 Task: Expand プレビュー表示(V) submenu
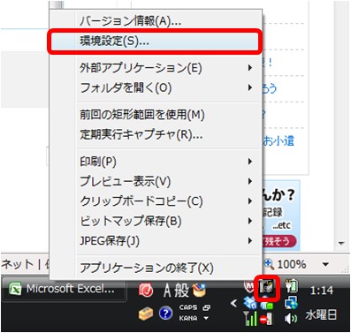pos(156,181)
